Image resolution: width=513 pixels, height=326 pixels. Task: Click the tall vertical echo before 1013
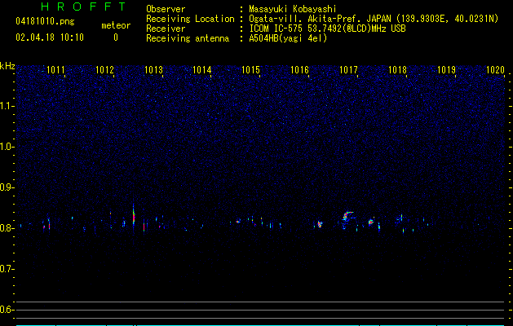134,216
